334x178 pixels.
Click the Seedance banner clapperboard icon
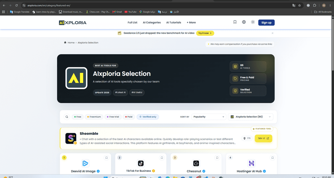coord(119,33)
